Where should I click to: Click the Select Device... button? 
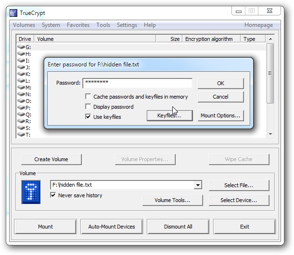click(239, 200)
